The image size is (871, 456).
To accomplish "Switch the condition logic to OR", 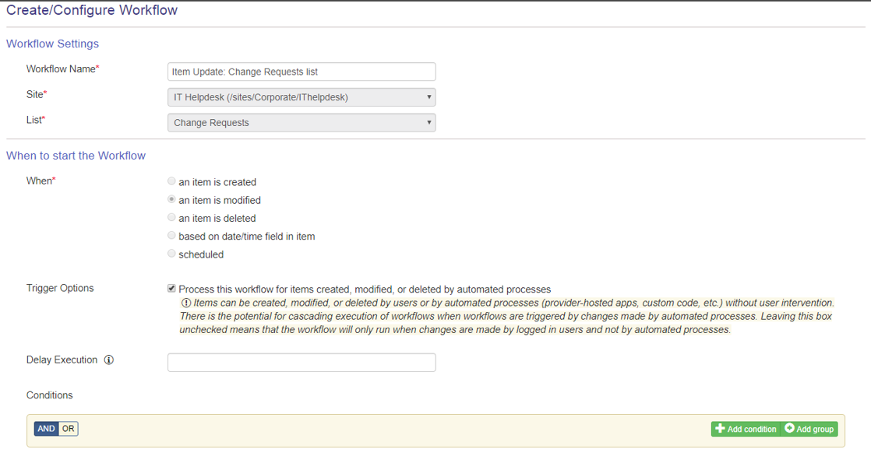I will pyautogui.click(x=69, y=429).
